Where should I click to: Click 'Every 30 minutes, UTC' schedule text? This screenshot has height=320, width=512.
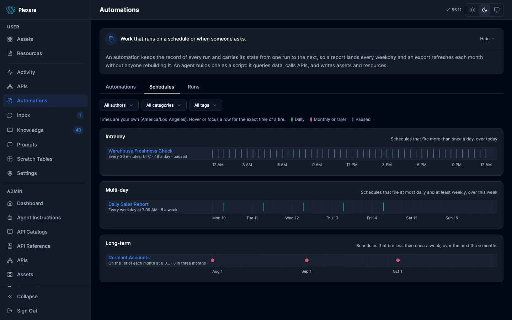click(130, 156)
